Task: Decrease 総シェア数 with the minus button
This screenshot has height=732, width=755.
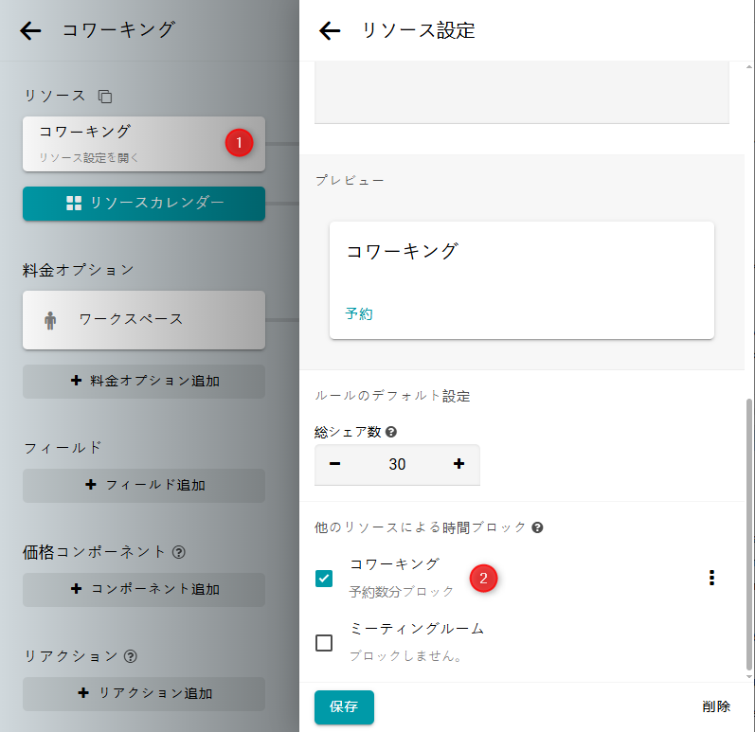Action: pos(335,464)
